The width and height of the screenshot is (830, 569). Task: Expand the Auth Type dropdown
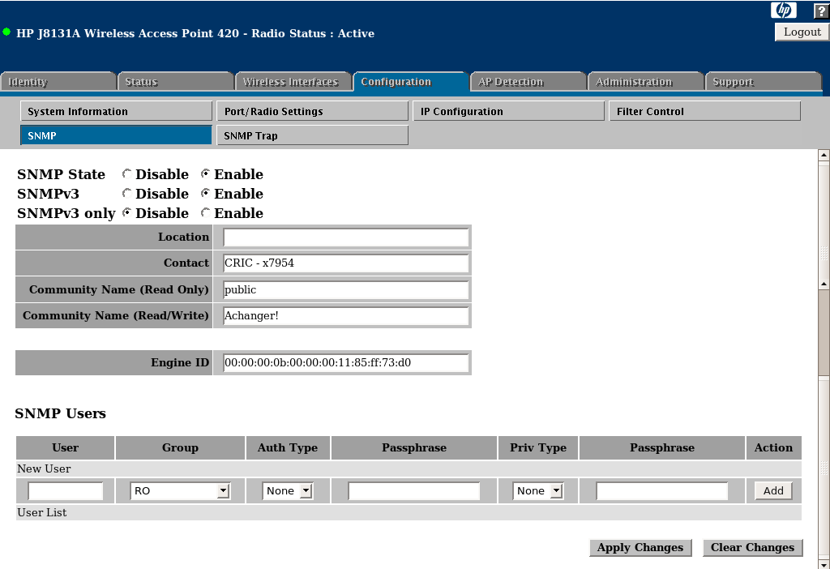click(x=288, y=491)
